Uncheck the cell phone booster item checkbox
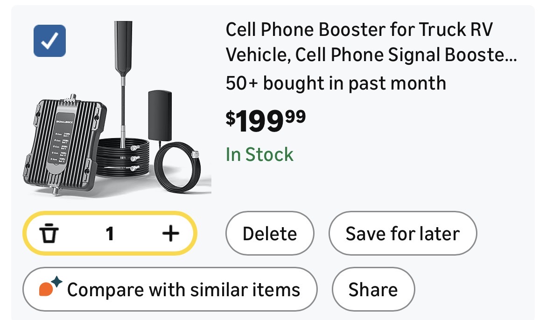The image size is (546, 320). tap(49, 41)
